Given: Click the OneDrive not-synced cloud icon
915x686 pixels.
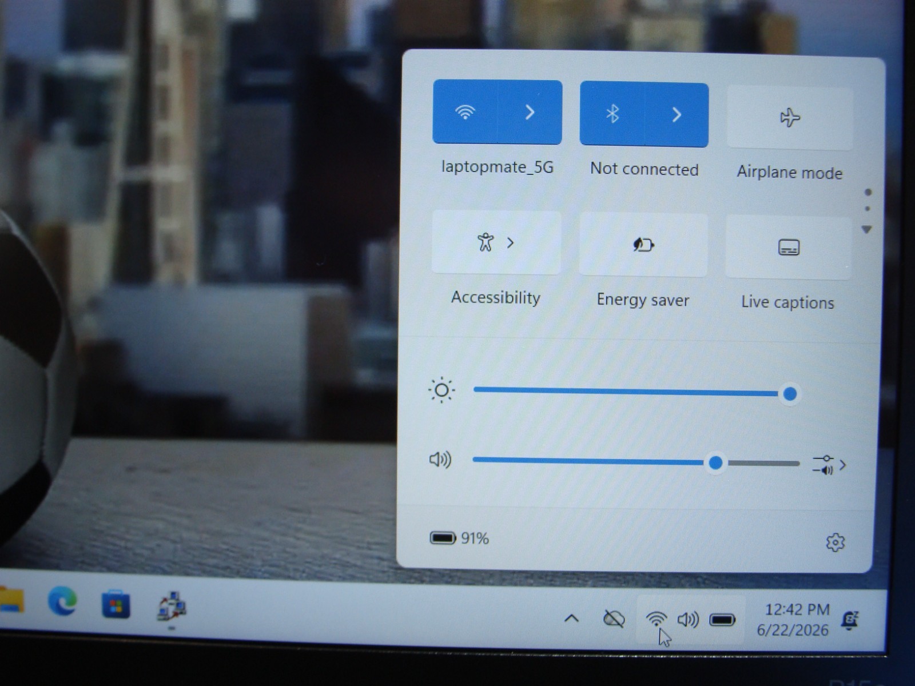Looking at the screenshot, I should (614, 619).
